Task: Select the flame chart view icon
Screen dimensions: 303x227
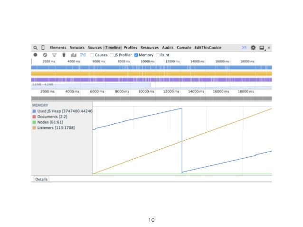Action: click(83, 55)
